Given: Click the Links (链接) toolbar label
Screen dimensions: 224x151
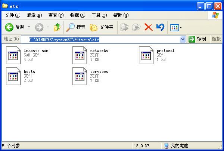Looking at the screenshot, I should click(216, 39).
